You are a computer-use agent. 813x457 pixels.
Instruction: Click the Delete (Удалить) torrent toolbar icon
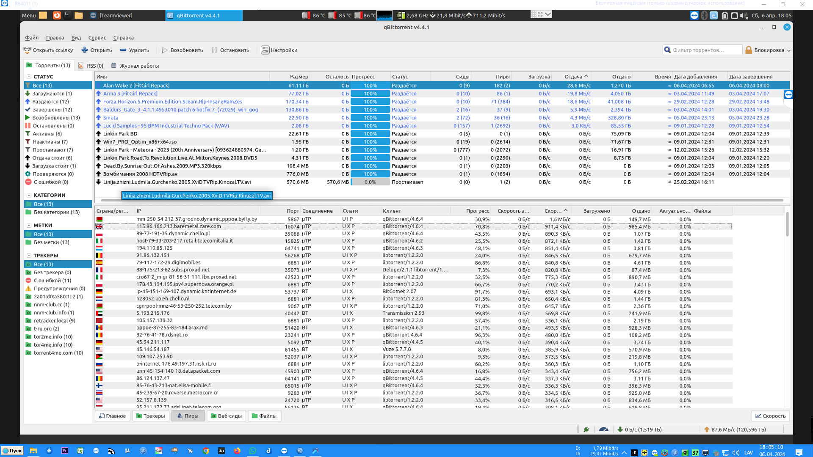coord(123,50)
